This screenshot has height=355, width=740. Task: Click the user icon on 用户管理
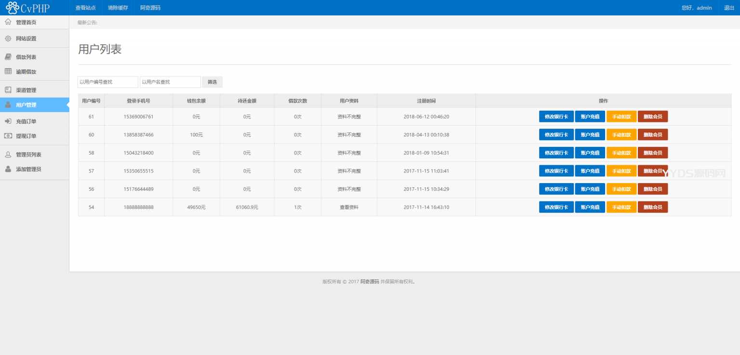(x=8, y=105)
